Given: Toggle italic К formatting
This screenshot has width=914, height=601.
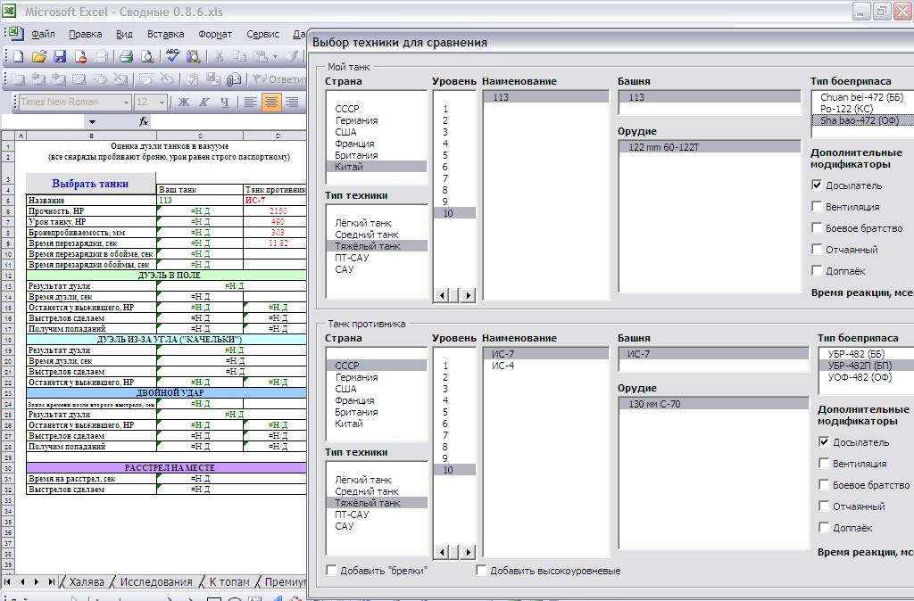Looking at the screenshot, I should pos(204,102).
